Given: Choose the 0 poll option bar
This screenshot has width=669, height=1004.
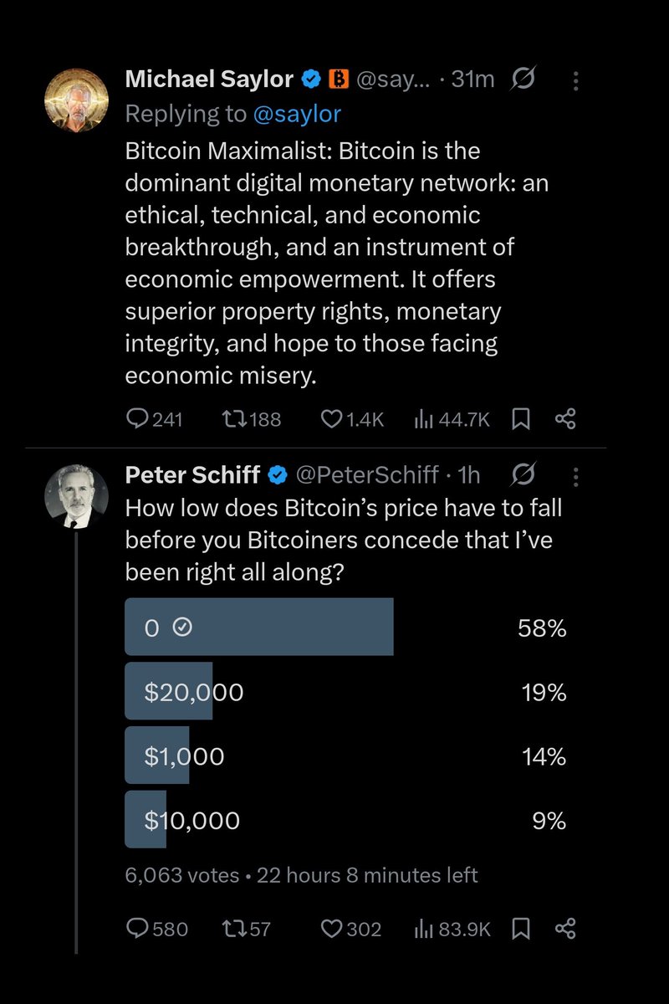Looking at the screenshot, I should tap(346, 627).
